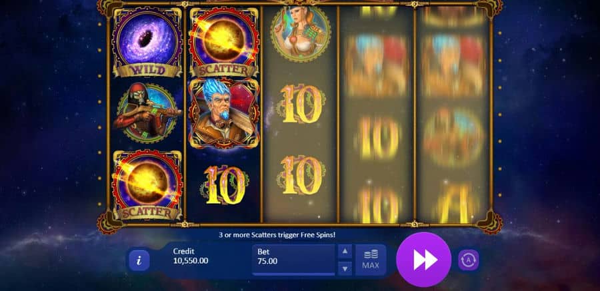The image size is (600, 291).
Task: Select the blue-haired man symbol
Action: click(x=224, y=113)
